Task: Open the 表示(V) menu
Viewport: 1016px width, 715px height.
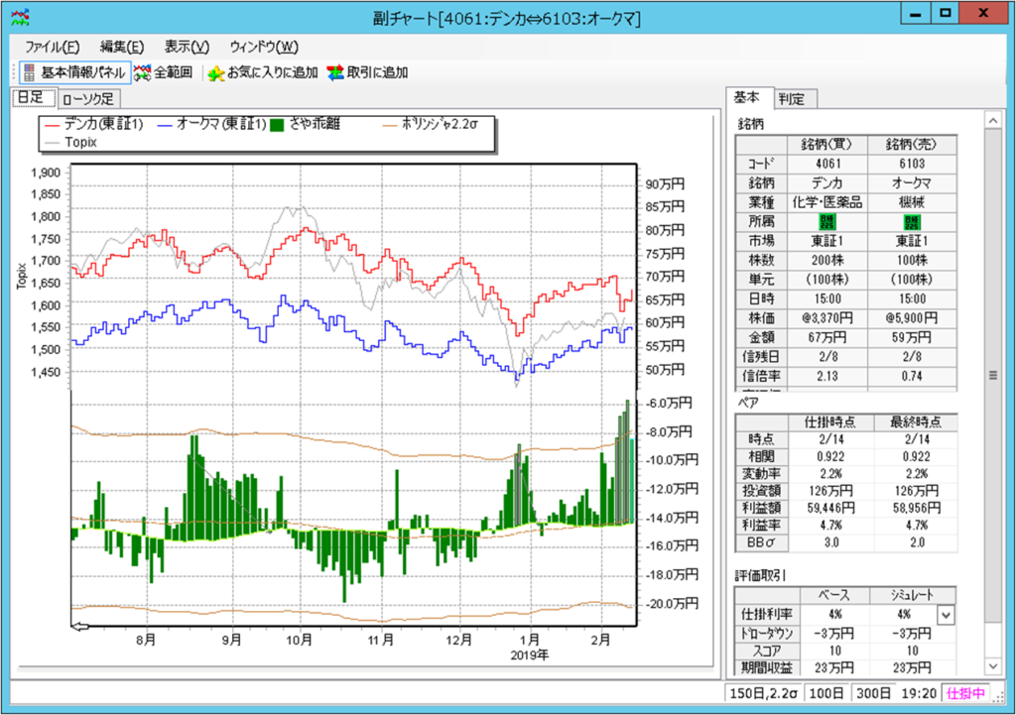Action: 187,47
